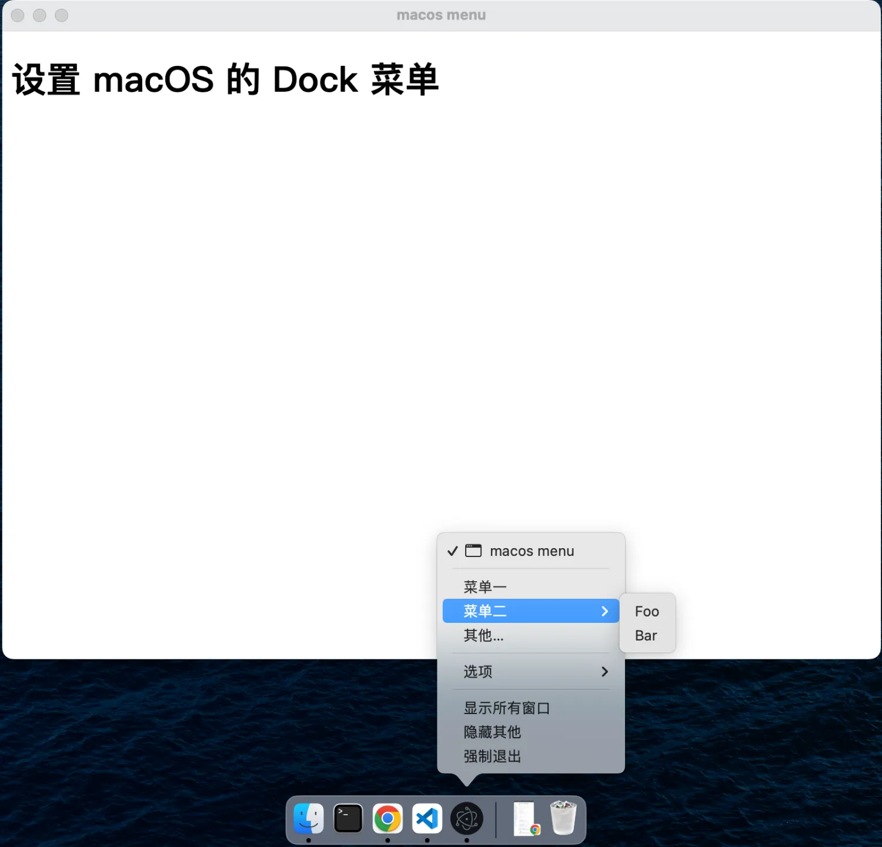Open Visual Studio Code from Dock
Image resolution: width=882 pixels, height=847 pixels.
(427, 818)
